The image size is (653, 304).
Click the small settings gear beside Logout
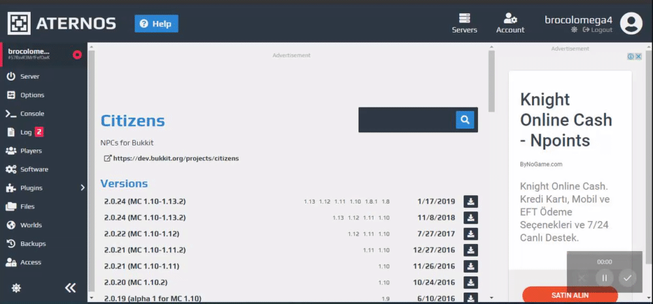(574, 29)
